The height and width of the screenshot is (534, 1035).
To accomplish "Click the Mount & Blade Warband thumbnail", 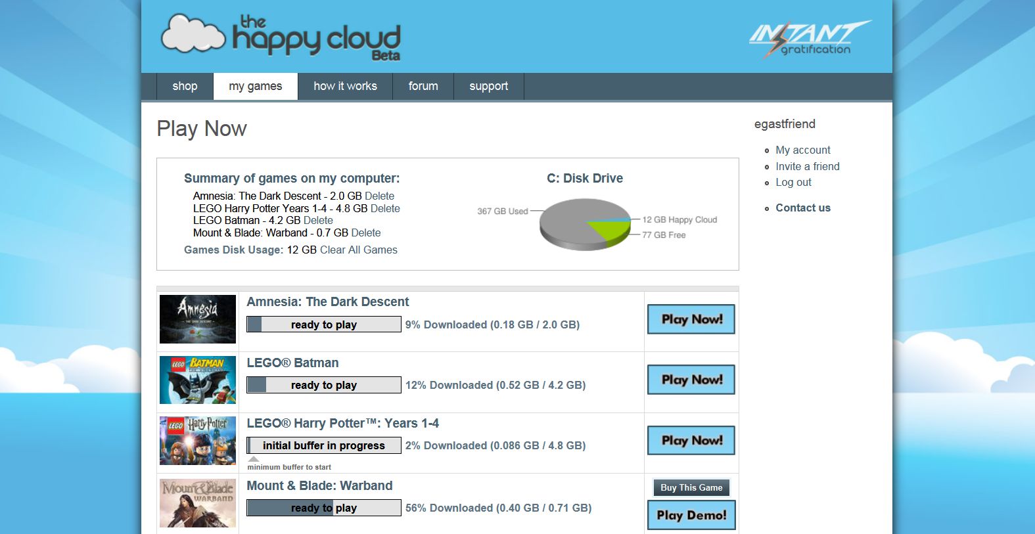I will [198, 503].
